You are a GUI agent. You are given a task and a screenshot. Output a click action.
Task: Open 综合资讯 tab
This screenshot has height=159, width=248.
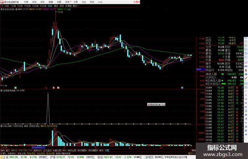coord(31,153)
